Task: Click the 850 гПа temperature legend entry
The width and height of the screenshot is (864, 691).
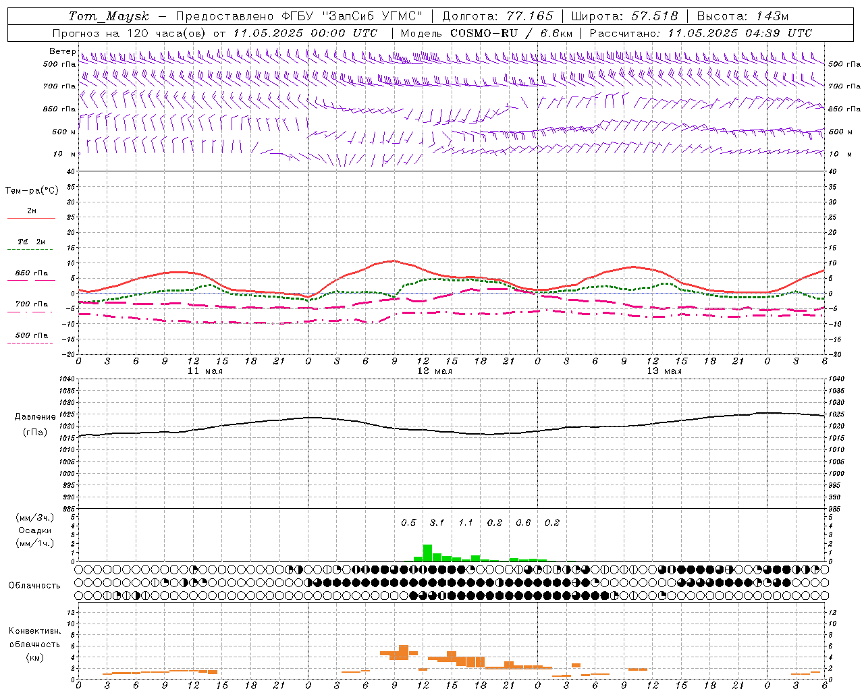Action: click(32, 274)
